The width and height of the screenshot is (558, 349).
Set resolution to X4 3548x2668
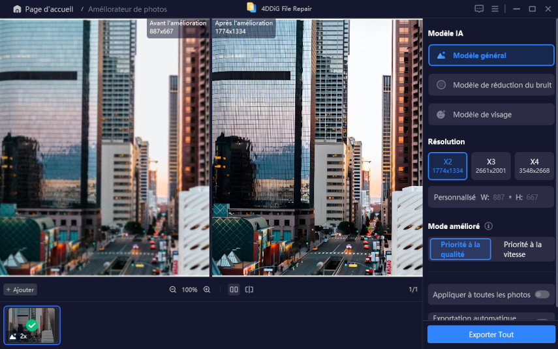(x=534, y=166)
